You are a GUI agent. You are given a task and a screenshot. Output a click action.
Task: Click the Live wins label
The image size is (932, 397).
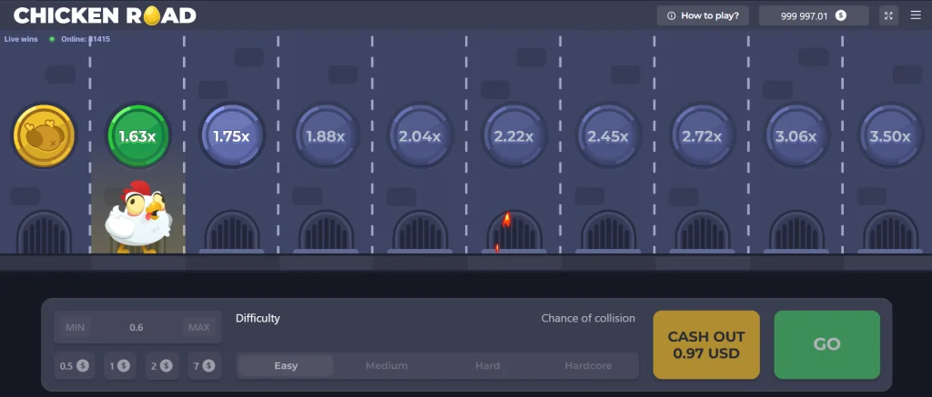coord(21,39)
